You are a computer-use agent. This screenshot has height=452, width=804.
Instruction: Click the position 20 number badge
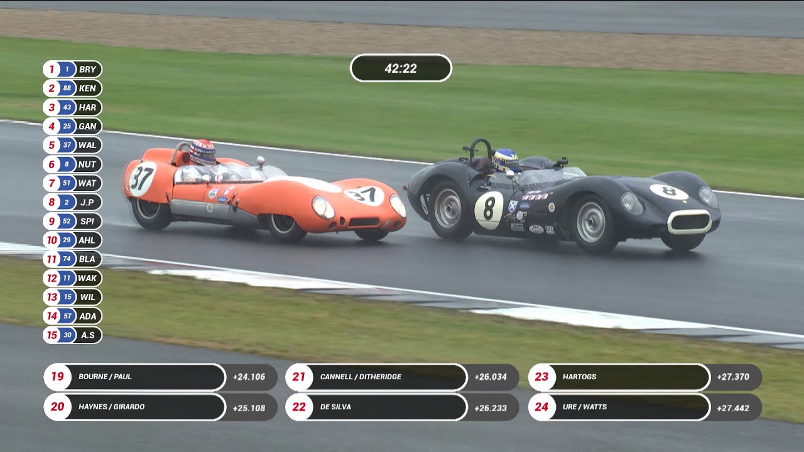57,407
